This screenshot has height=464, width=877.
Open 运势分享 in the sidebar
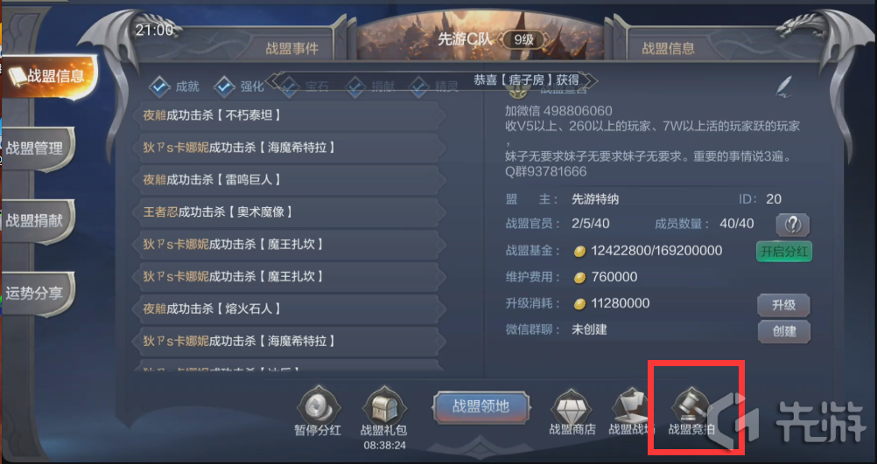pos(37,293)
